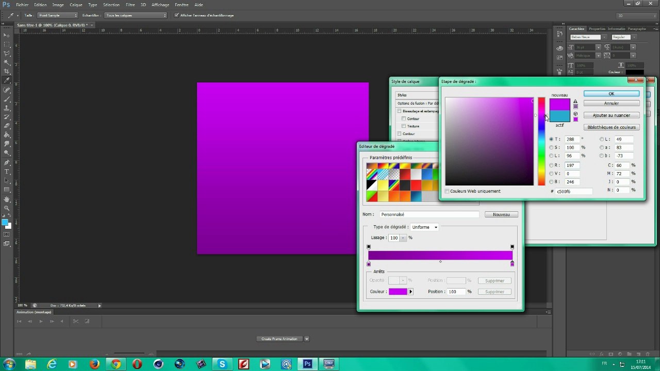Click Ajouter au nuancier button
Screen dimensions: 660x371
tap(612, 115)
